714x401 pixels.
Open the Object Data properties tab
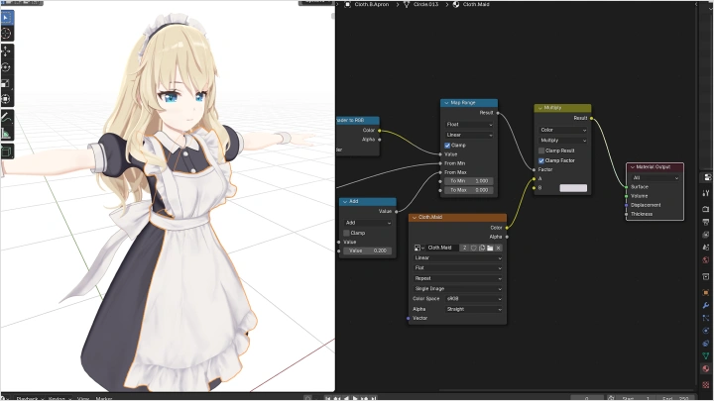point(706,356)
